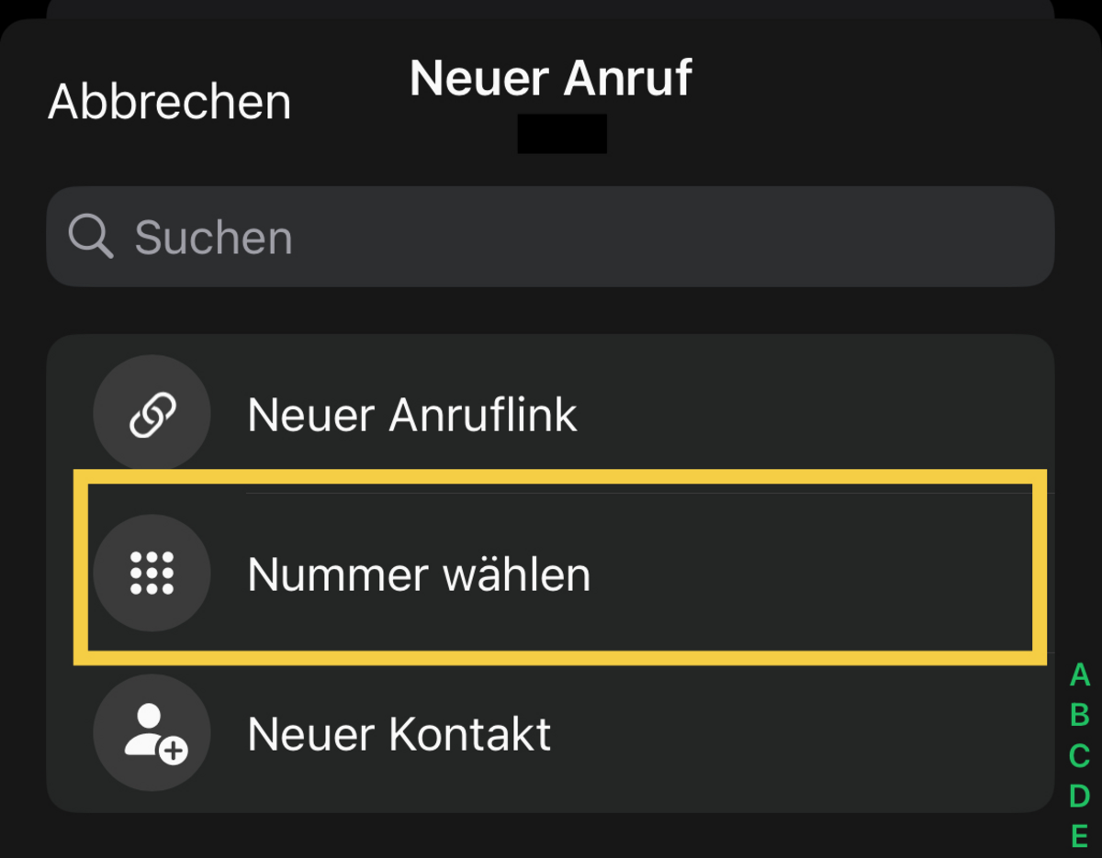1102x858 pixels.
Task: Jump to letter B in index
Action: pos(1080,715)
